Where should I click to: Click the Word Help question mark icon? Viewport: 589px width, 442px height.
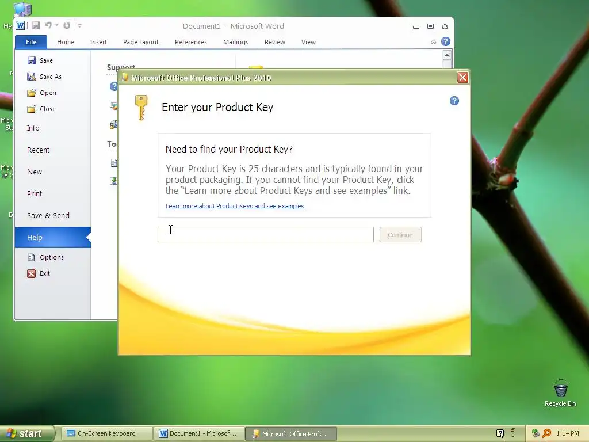446,41
